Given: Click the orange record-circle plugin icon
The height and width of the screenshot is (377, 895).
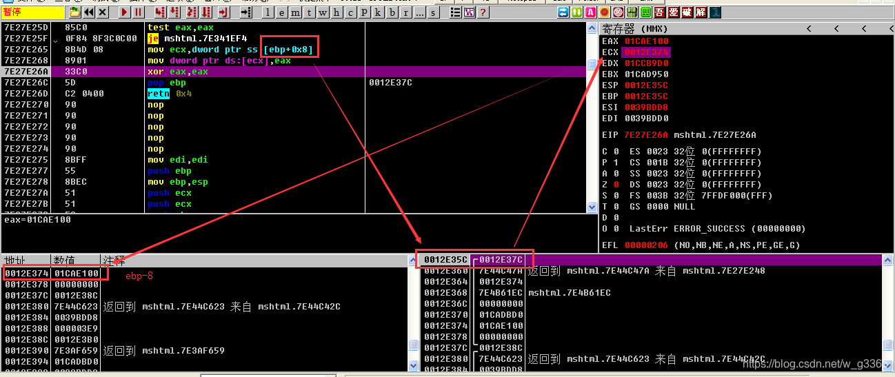Looking at the screenshot, I should click(604, 12).
